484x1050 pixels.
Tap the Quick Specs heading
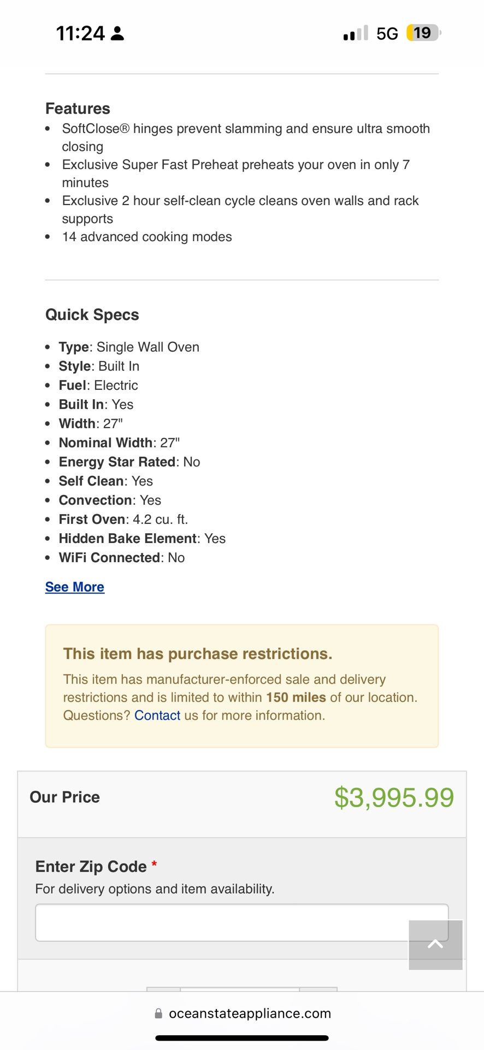92,315
